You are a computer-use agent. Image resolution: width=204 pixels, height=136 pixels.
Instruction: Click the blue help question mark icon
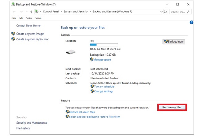pos(191,23)
